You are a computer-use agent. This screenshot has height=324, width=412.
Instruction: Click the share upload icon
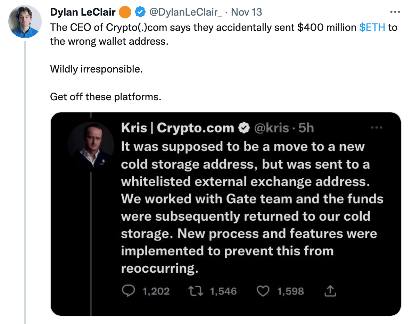click(x=330, y=291)
